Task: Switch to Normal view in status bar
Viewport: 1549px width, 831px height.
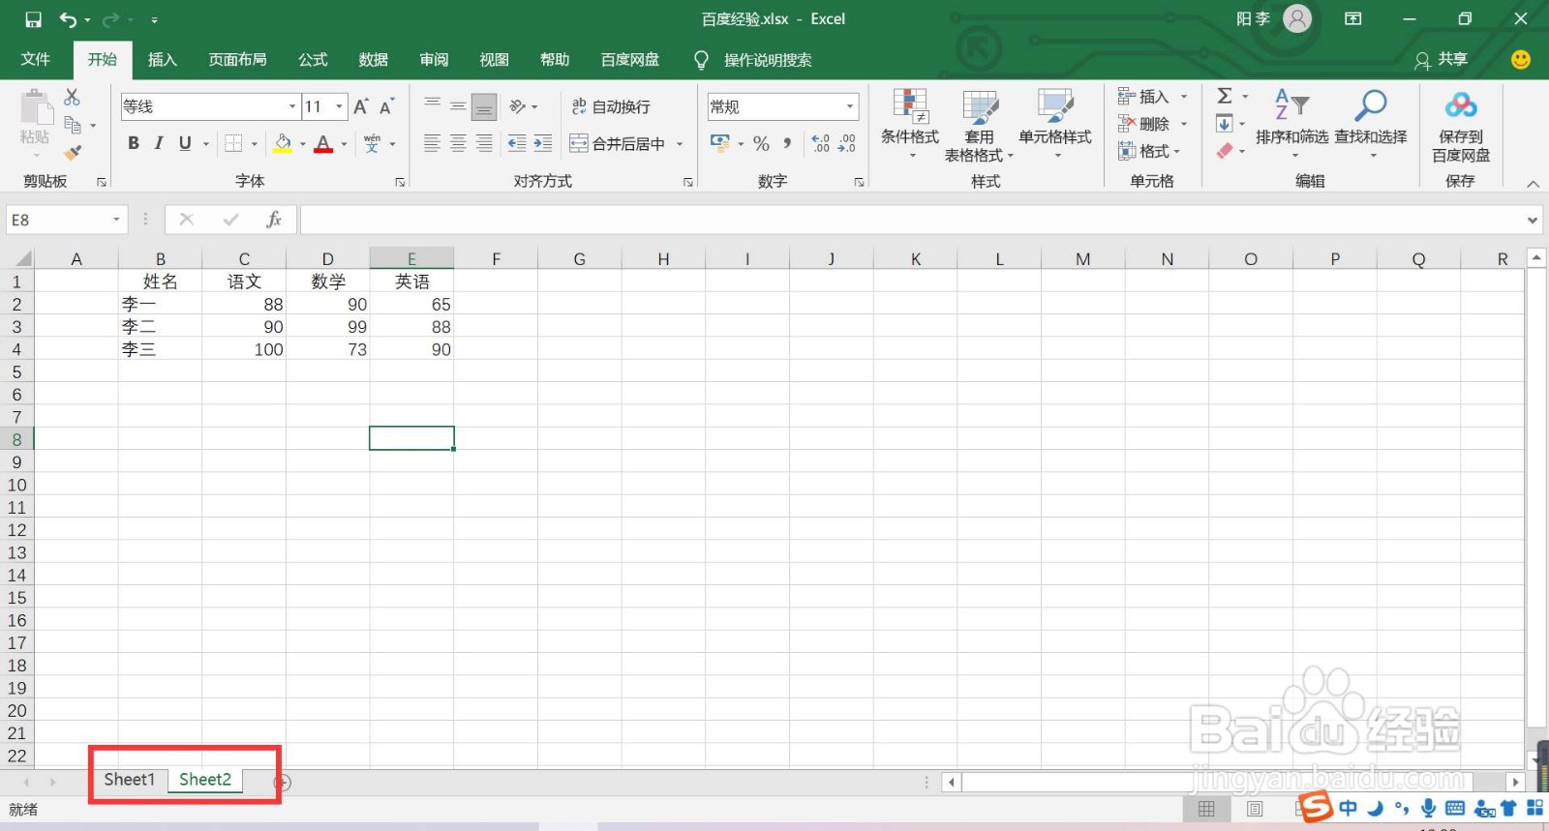Action: [x=1206, y=809]
